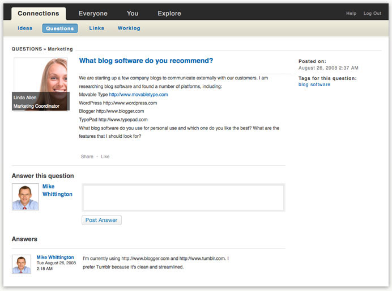This screenshot has height=291, width=392.
Task: Open the movabletype.com hyperlink
Action: click(x=138, y=95)
